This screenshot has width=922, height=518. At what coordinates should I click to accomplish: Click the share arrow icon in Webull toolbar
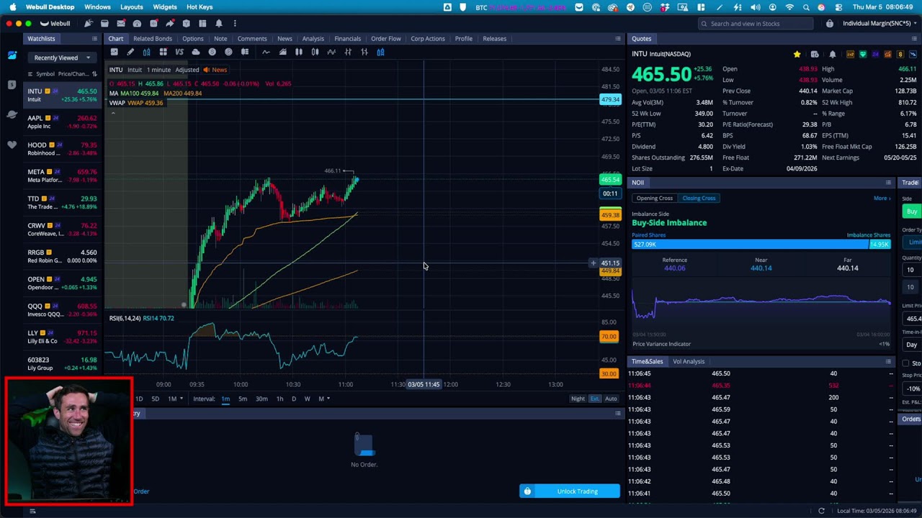170,23
